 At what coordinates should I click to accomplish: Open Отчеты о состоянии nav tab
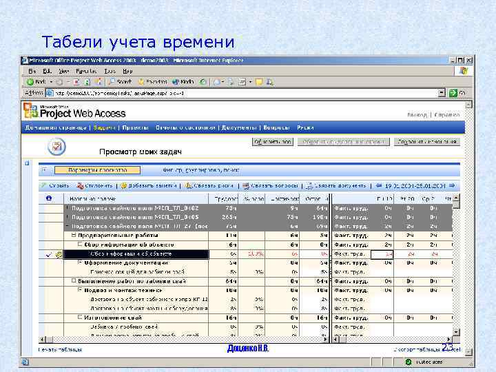(x=185, y=127)
